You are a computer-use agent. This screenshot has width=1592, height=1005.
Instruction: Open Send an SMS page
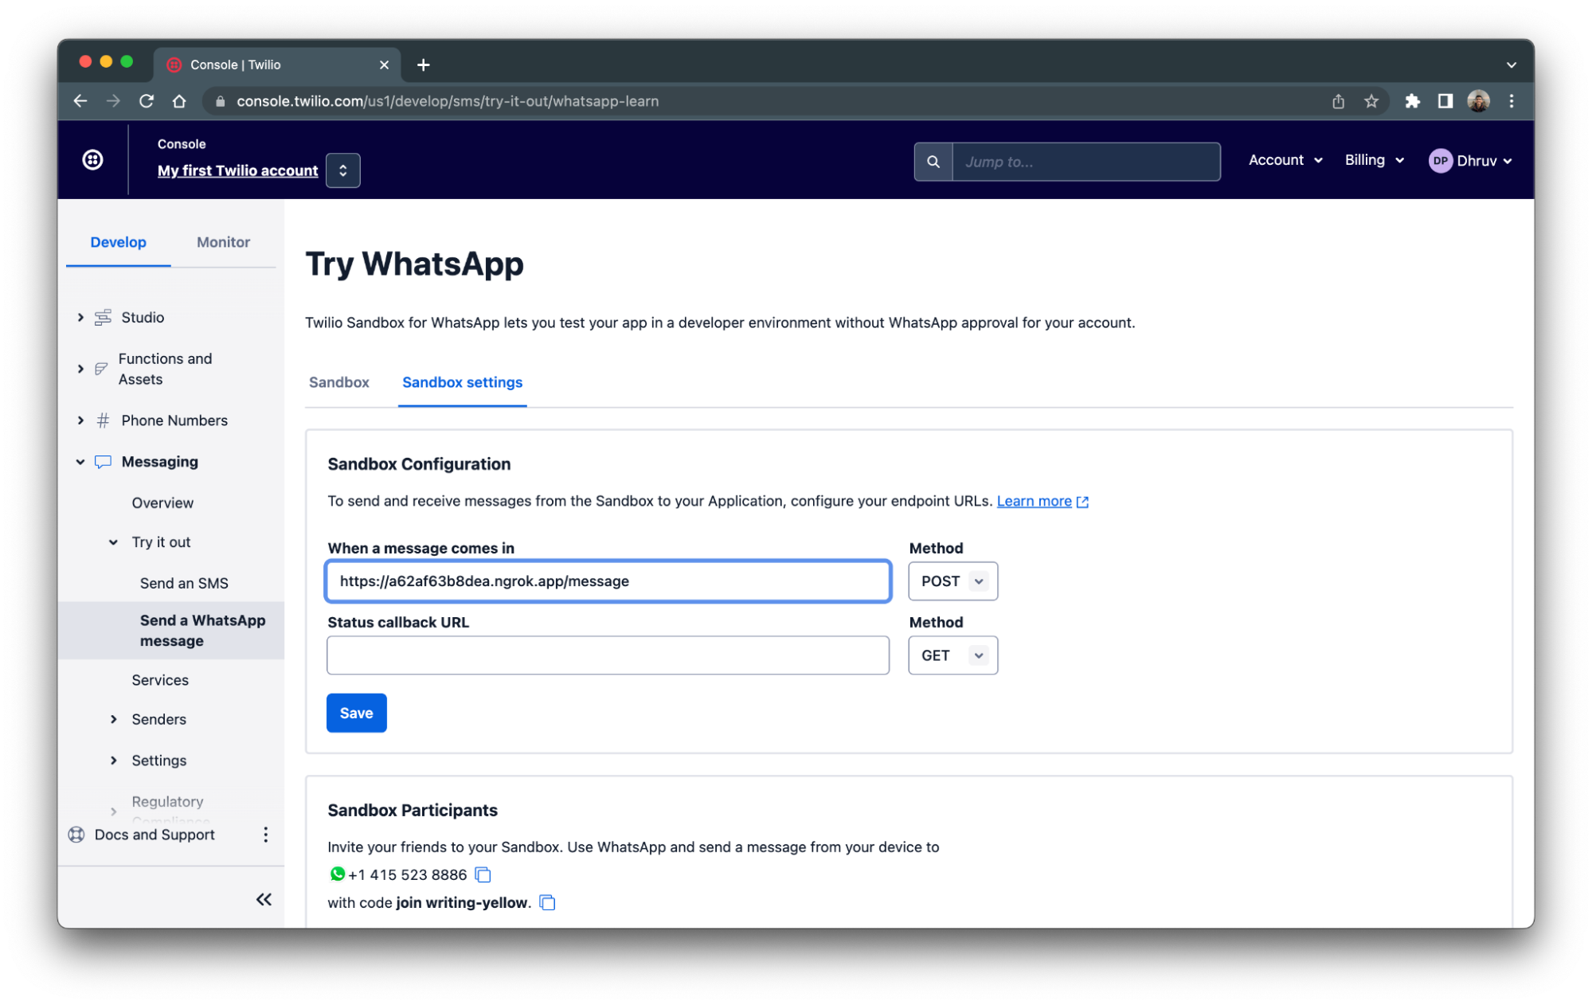(184, 583)
